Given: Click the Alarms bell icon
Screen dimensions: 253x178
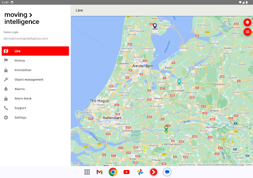Looking at the screenshot, I should click(6, 89).
